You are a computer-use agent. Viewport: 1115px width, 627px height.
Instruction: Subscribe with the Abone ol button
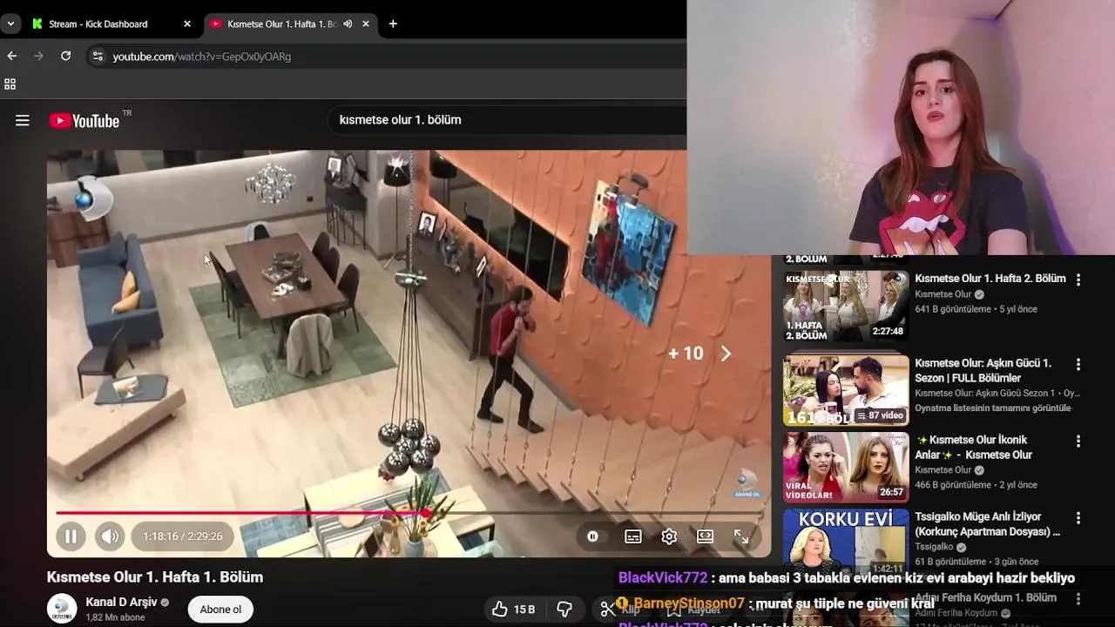220,609
